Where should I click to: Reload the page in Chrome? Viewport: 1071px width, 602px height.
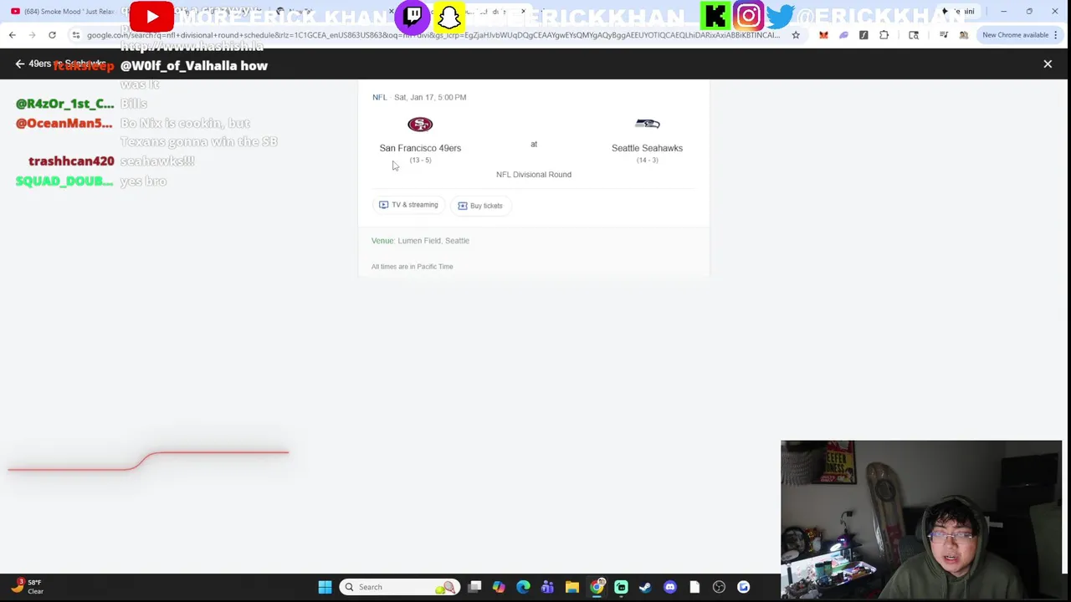point(52,35)
